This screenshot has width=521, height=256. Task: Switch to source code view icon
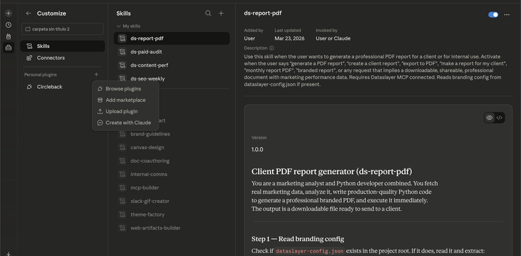[499, 117]
